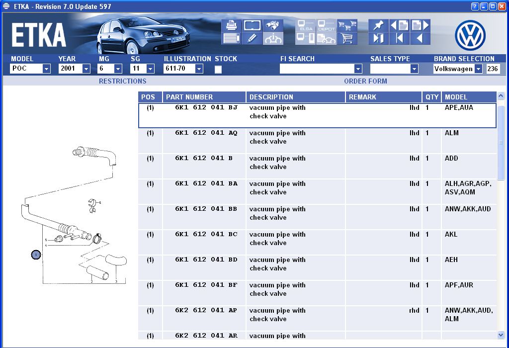Switch to the ORDER FORM tab
This screenshot has width=509, height=348.
coord(365,81)
